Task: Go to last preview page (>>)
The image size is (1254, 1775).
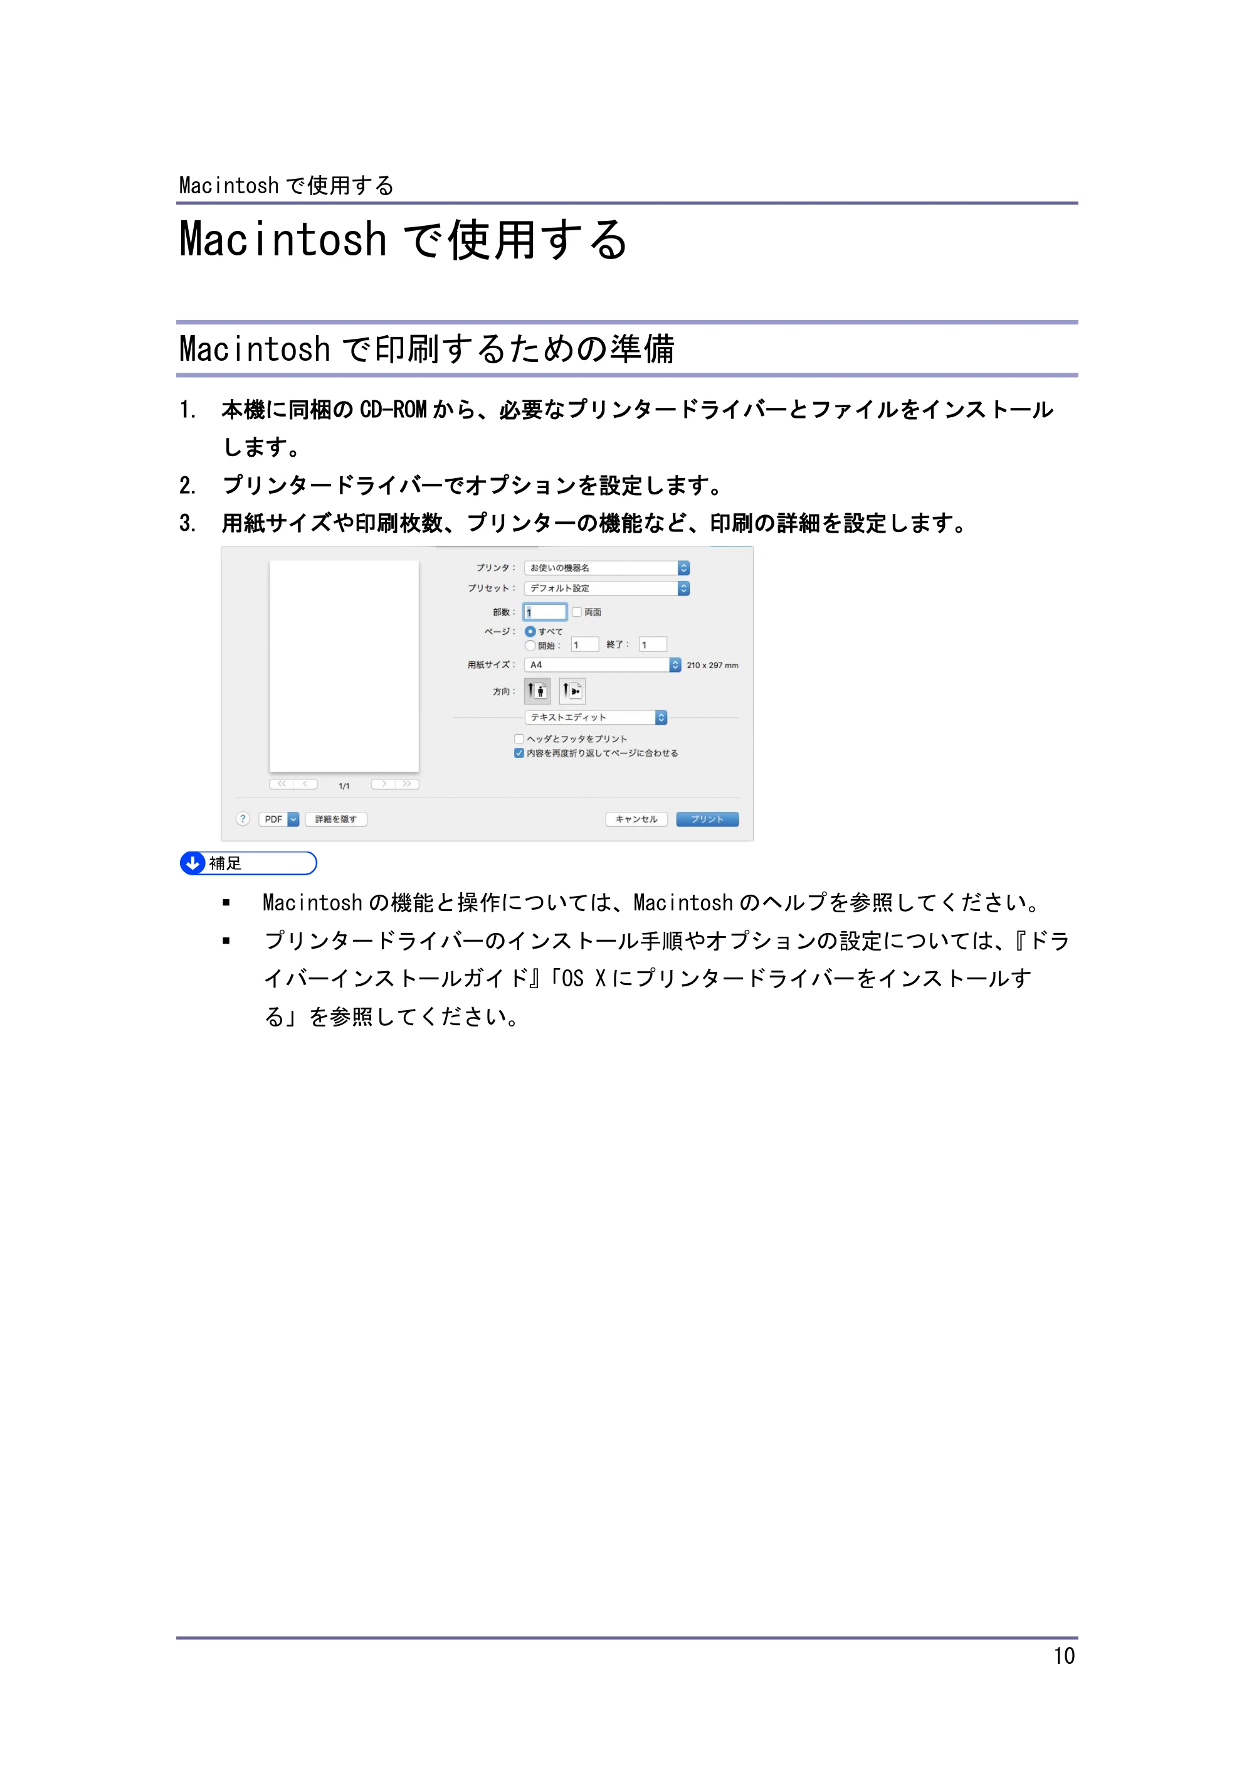Action: [407, 784]
